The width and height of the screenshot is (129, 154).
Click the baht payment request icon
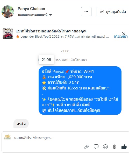click(114, 147)
